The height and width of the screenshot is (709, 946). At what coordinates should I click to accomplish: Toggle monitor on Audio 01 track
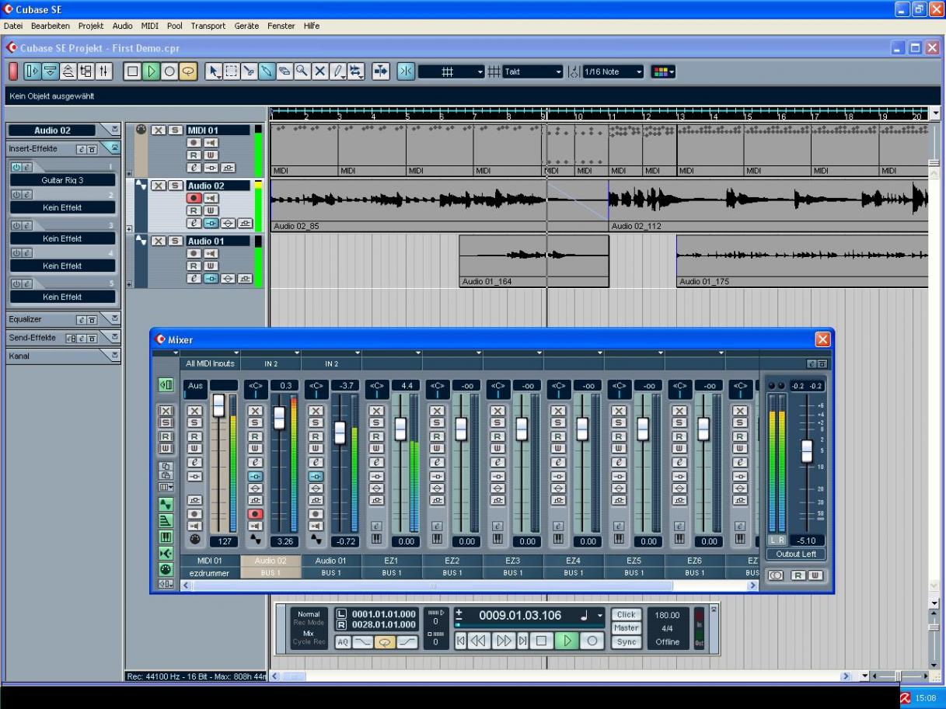(x=210, y=254)
